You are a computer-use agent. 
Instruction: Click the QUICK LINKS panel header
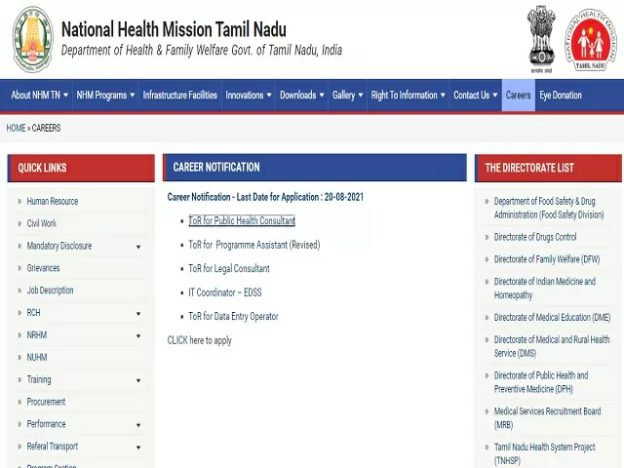[81, 168]
